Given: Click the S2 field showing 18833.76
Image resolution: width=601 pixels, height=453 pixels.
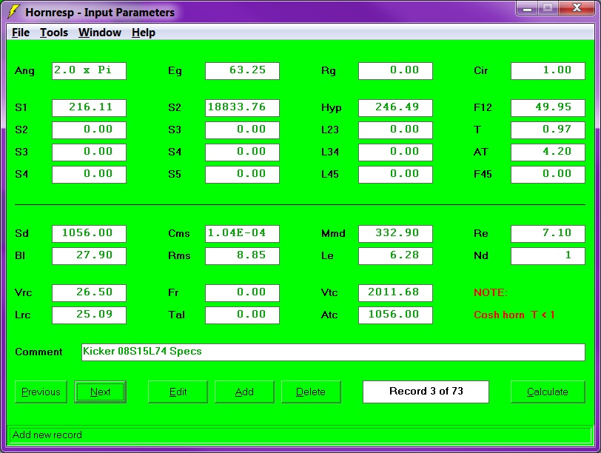Looking at the screenshot, I should [242, 107].
